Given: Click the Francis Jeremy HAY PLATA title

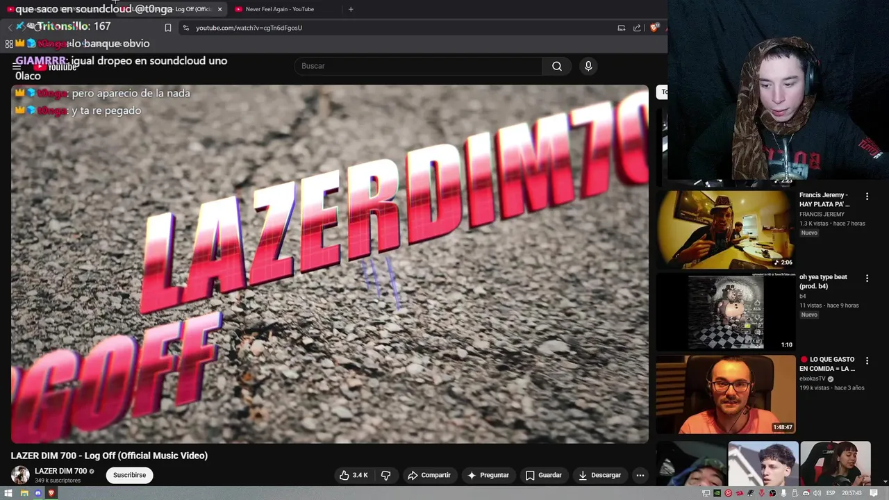Looking at the screenshot, I should point(824,199).
